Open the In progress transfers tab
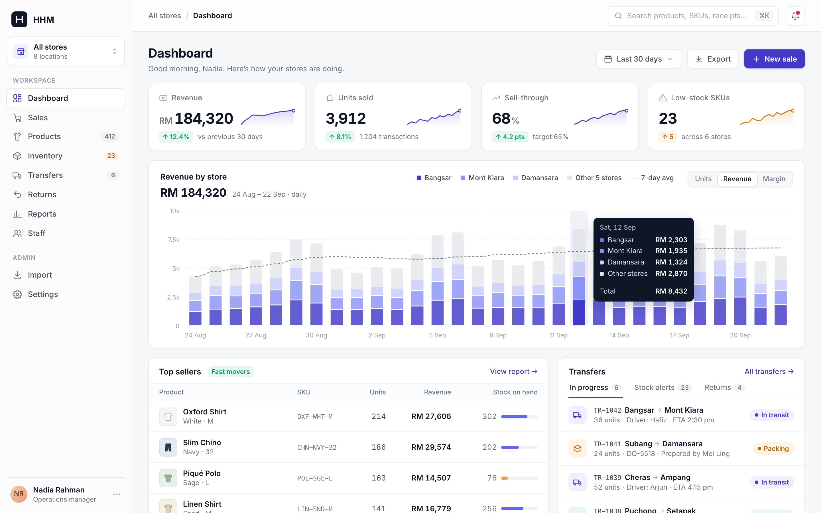The image size is (821, 513). tap(596, 388)
